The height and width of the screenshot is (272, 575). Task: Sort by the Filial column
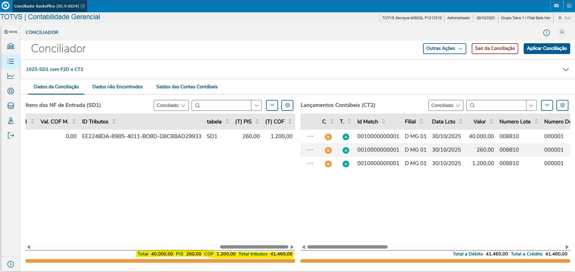coord(421,122)
